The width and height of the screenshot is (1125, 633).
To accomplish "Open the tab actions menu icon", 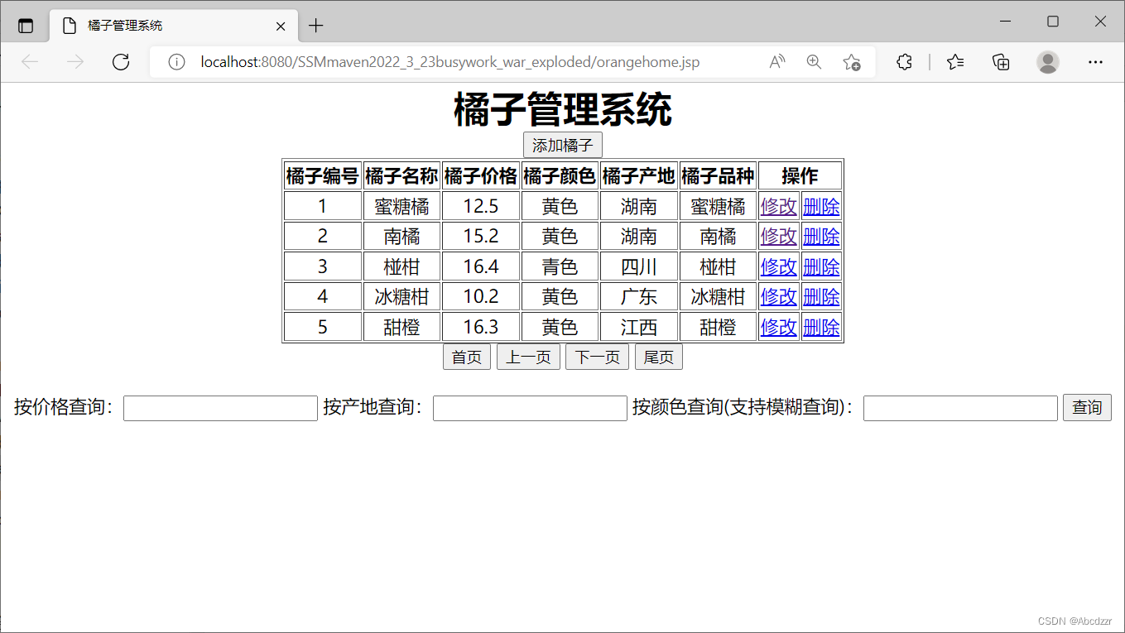I will [26, 26].
